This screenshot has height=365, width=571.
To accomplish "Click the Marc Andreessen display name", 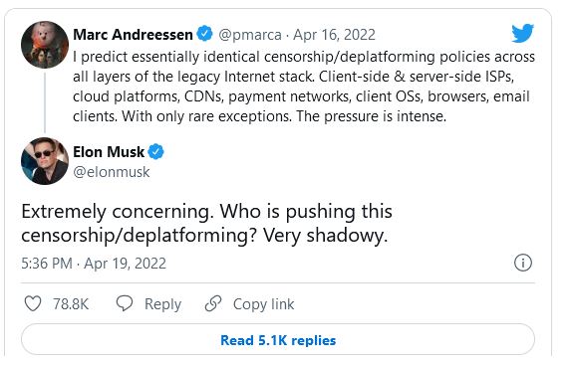I will coord(133,35).
